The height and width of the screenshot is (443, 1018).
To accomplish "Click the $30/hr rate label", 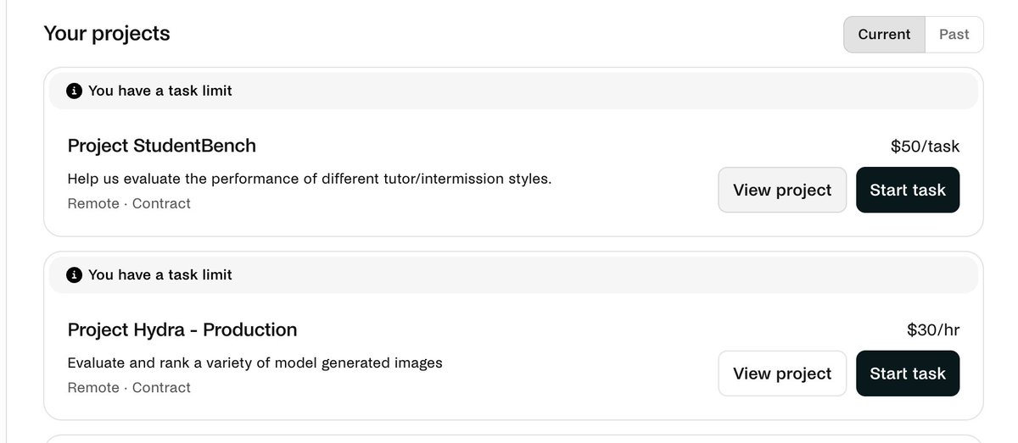I will point(932,330).
